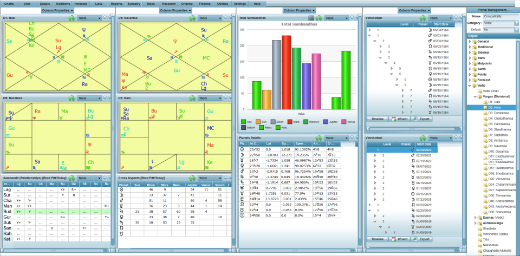Click the Forecast folder icon in Object tree
520x256 pixels.
(474, 80)
